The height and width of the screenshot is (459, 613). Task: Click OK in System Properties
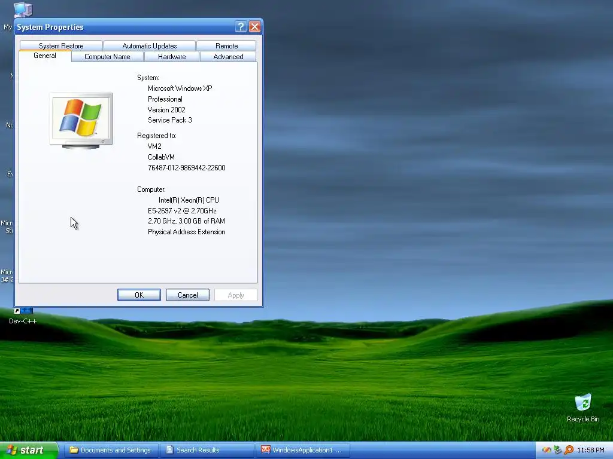[x=139, y=295]
